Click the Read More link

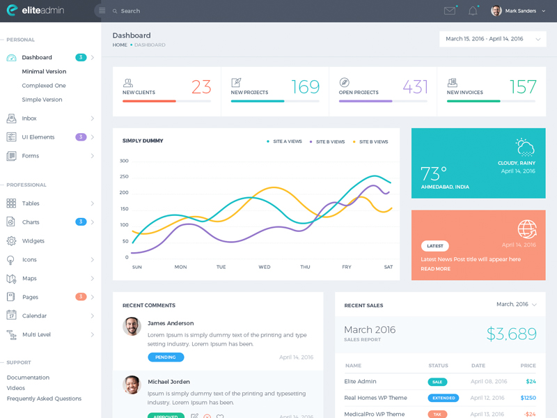(x=435, y=269)
